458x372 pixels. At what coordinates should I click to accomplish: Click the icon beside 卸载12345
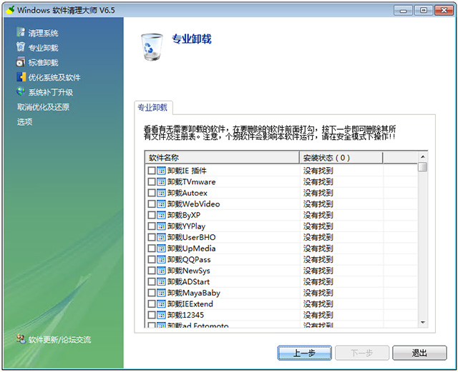(x=161, y=315)
